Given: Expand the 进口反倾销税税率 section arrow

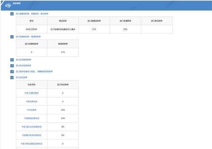Looking at the screenshot, I should [12, 60].
